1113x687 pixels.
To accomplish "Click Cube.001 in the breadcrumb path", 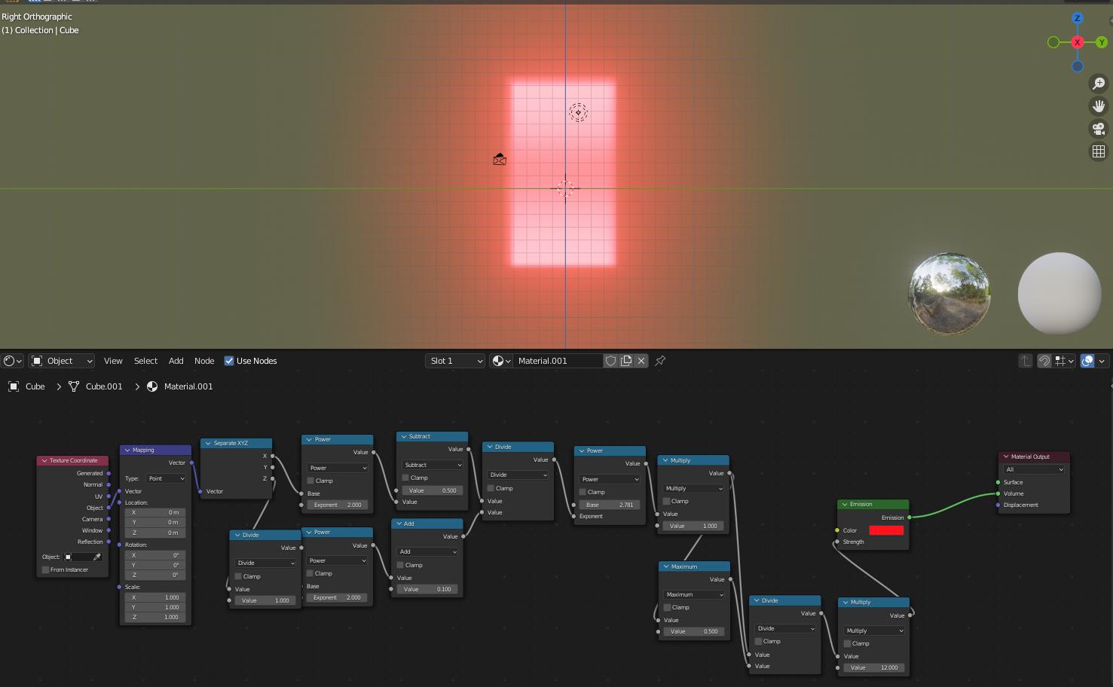I will coord(102,386).
